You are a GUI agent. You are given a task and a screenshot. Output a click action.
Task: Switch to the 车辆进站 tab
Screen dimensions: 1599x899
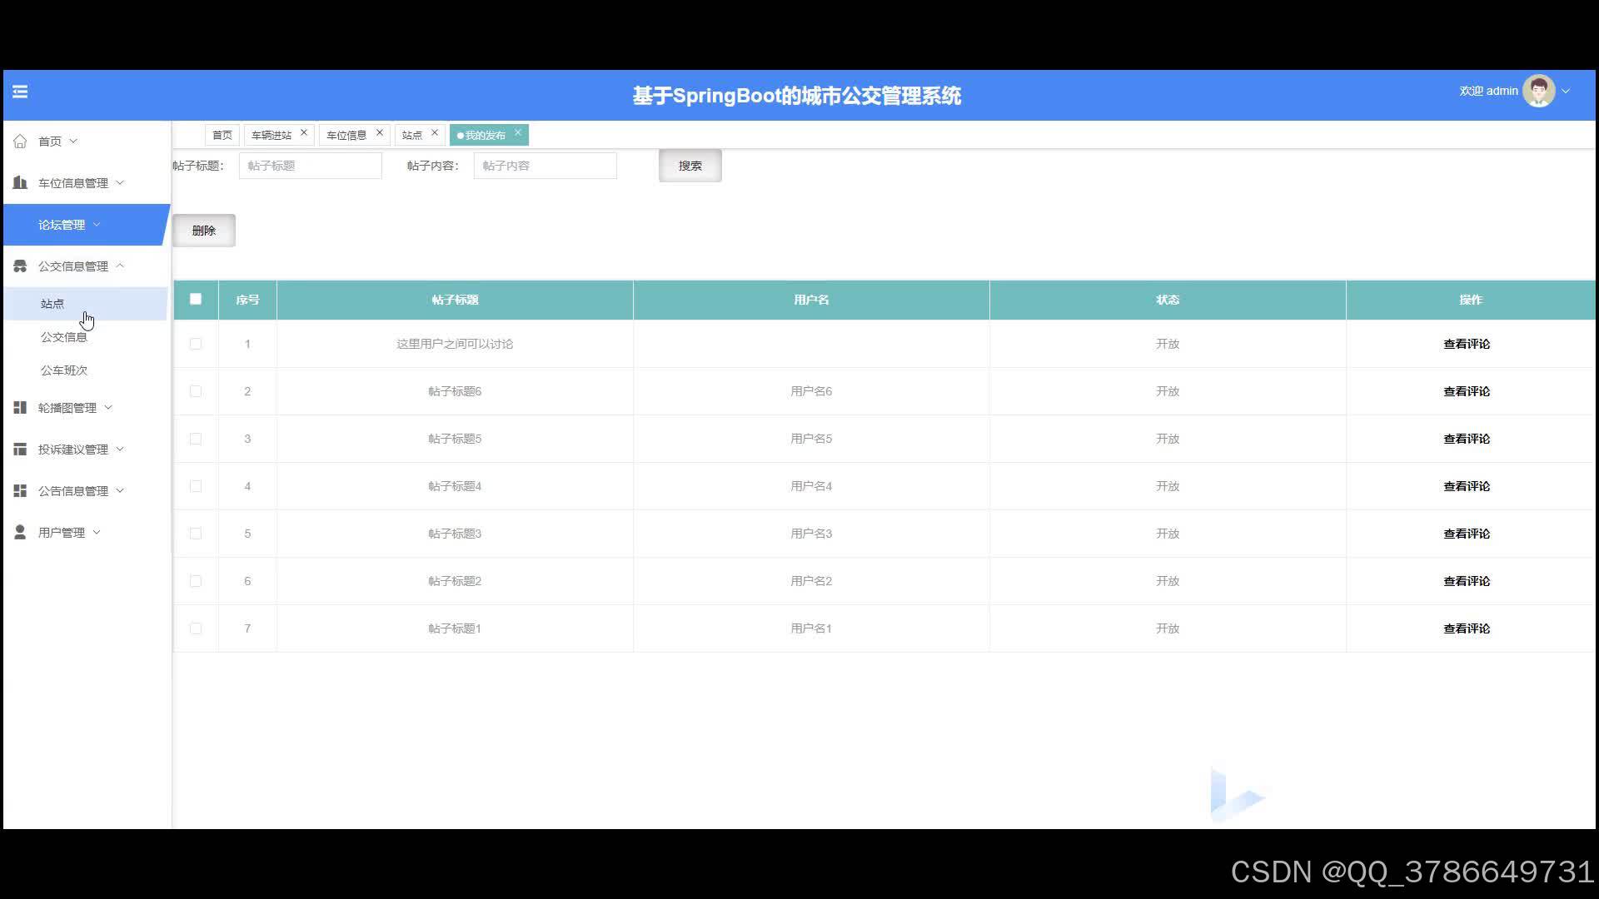tap(271, 135)
